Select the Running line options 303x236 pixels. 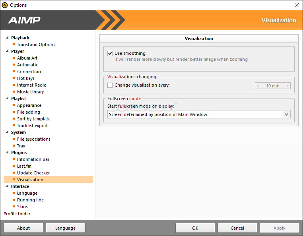pyautogui.click(x=30, y=200)
